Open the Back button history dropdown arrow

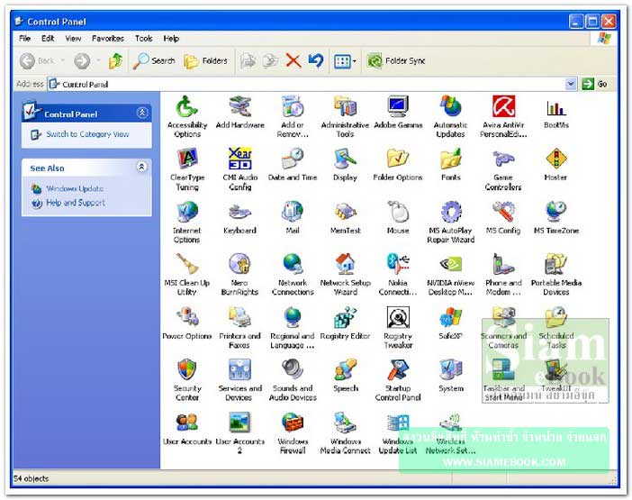coord(62,61)
